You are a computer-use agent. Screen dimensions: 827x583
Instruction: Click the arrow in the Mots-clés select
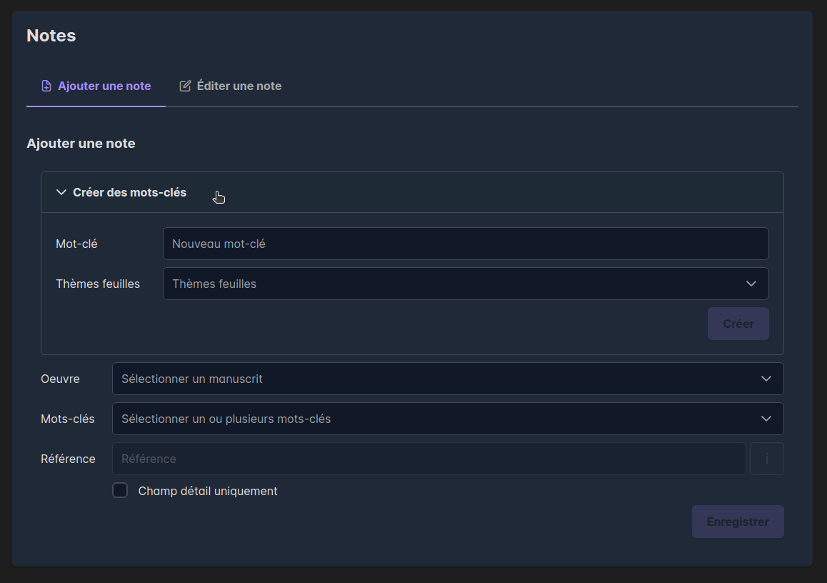(x=766, y=419)
